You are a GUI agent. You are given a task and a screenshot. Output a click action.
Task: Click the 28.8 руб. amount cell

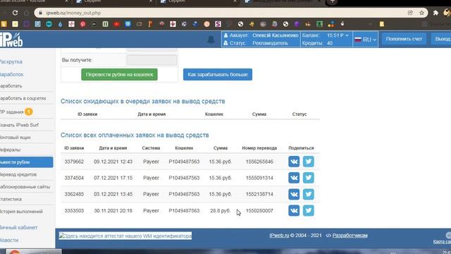(220, 210)
